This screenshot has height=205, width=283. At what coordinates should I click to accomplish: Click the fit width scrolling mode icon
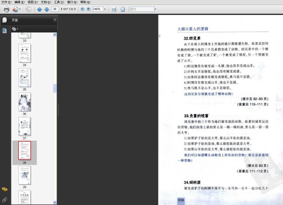click(114, 9)
